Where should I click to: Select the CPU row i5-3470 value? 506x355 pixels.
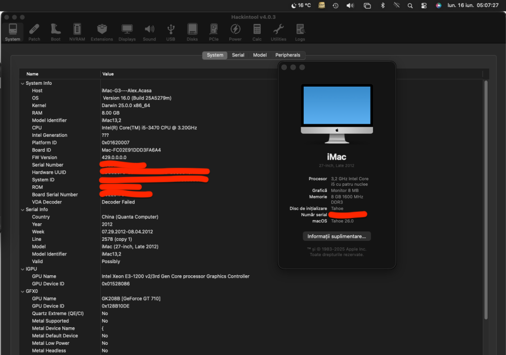point(149,128)
